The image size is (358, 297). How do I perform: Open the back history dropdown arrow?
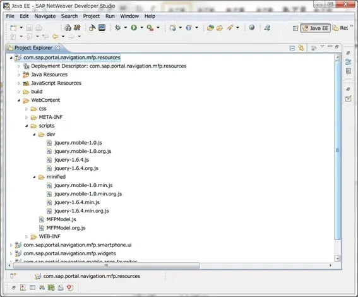click(x=63, y=36)
